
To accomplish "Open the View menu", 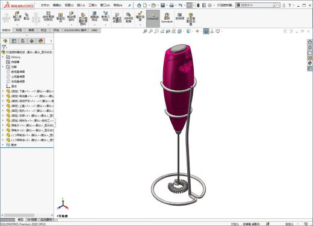I will (69, 5).
